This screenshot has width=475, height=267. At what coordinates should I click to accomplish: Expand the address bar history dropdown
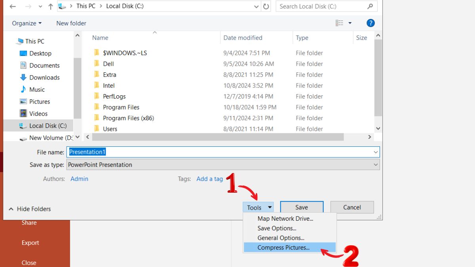coord(256,6)
